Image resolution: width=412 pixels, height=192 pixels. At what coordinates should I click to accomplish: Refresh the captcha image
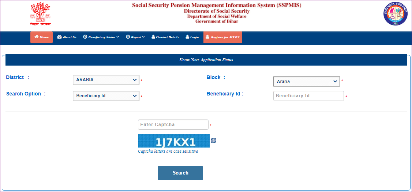(214, 141)
